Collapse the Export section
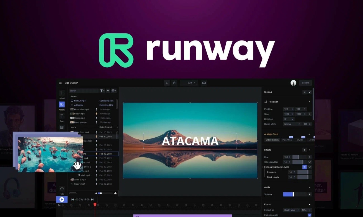Viewport: 363px width, 217px height. click(309, 204)
